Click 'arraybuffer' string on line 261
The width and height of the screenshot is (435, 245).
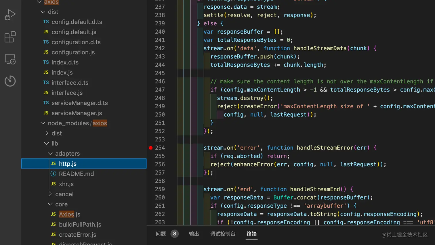pos(325,206)
